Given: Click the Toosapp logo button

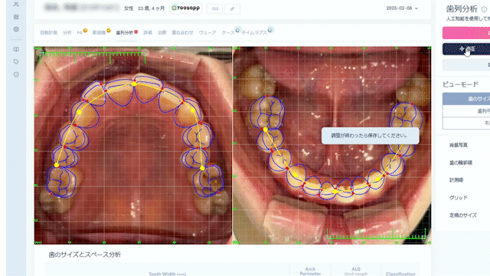Looking at the screenshot, I should [x=185, y=8].
